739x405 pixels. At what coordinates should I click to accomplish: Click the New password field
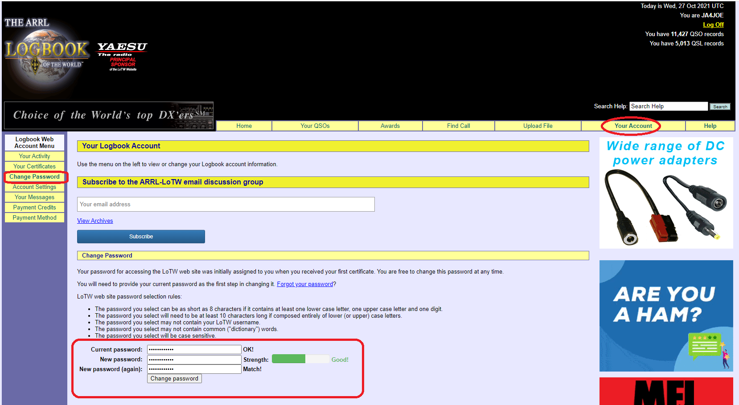[x=194, y=360]
